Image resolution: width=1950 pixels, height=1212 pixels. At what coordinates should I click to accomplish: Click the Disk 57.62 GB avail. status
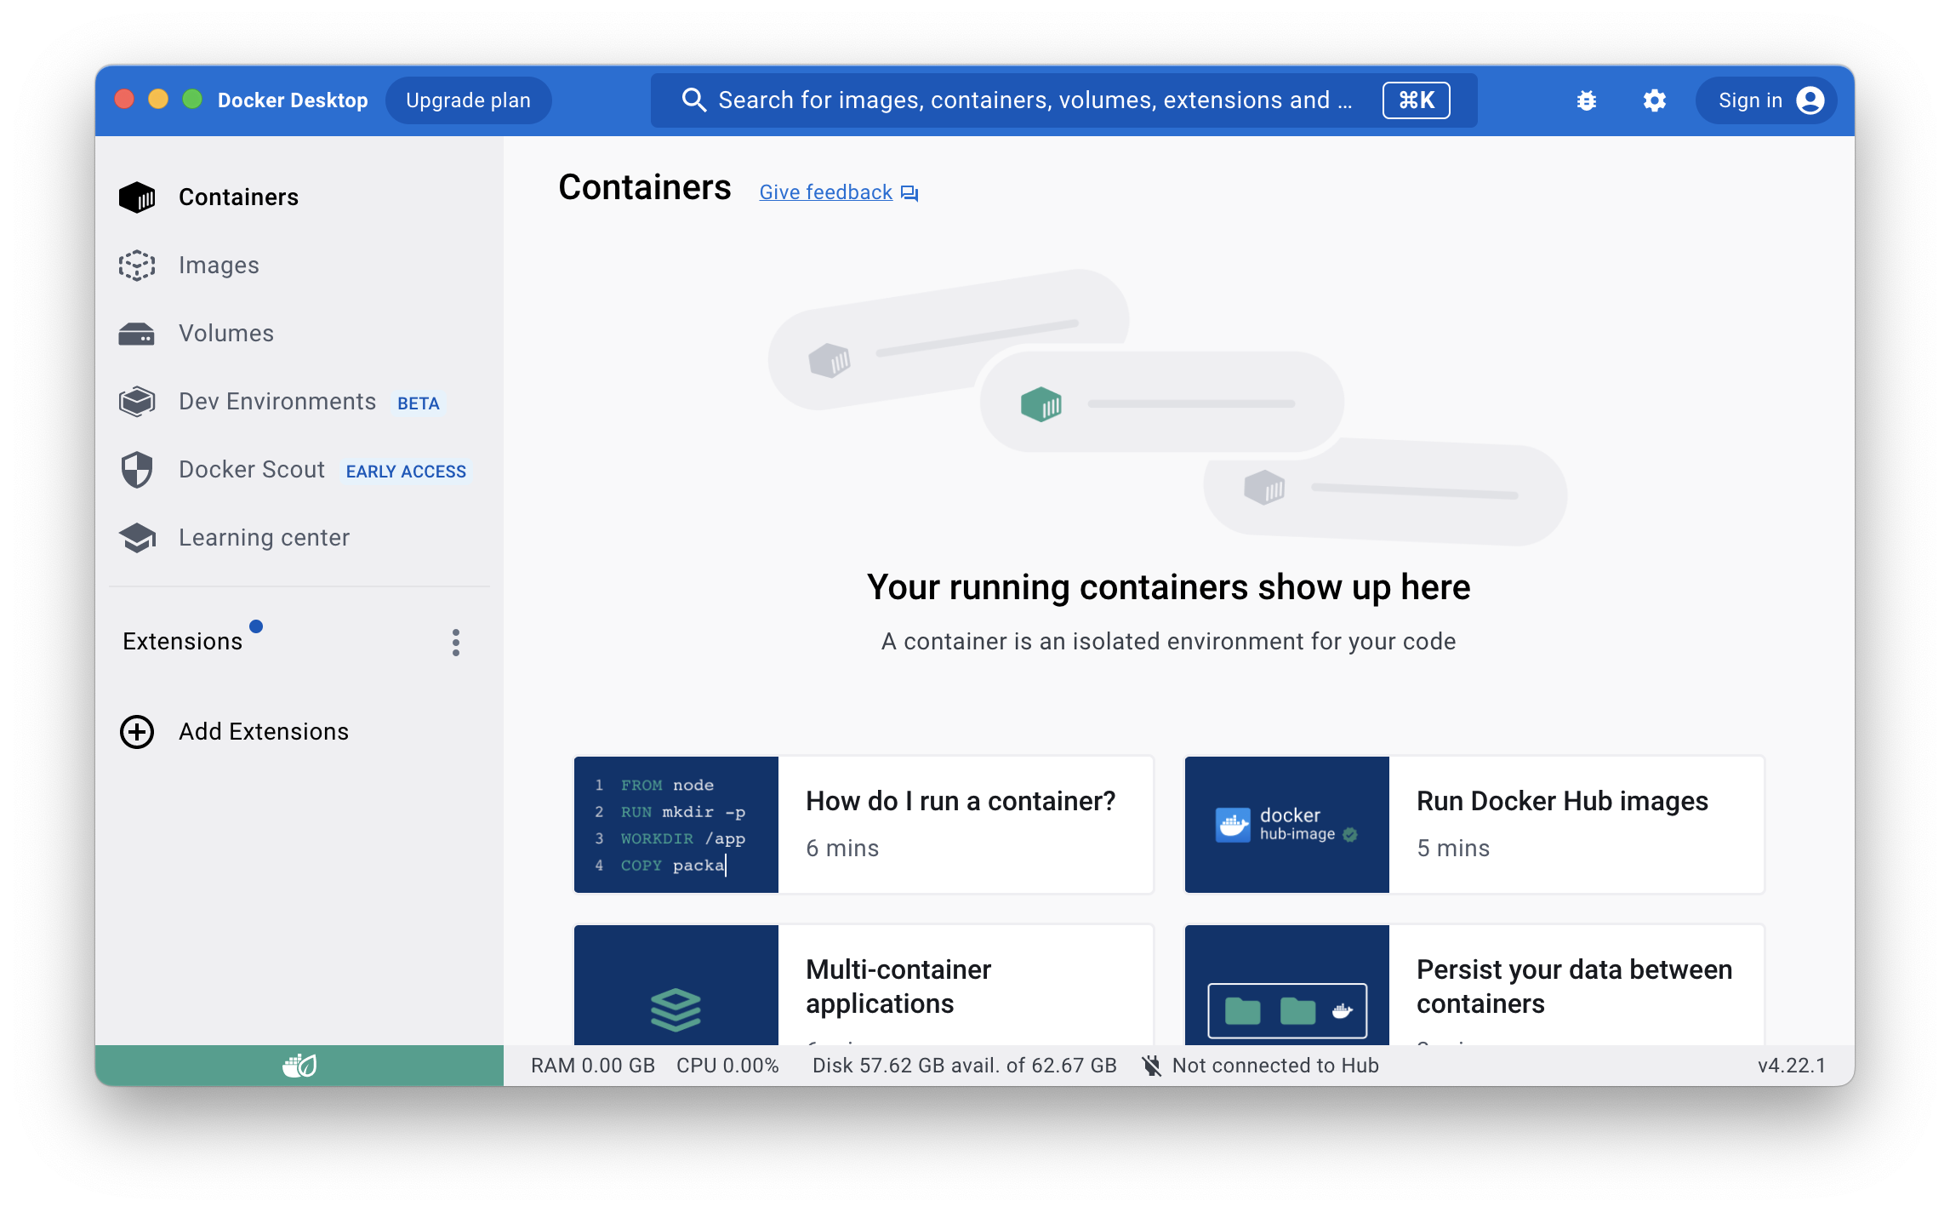coord(964,1066)
